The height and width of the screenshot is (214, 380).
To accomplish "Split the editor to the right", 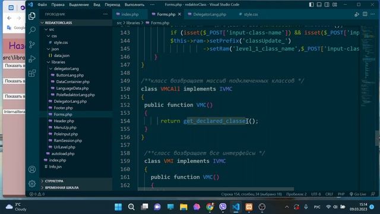I will [365, 14].
